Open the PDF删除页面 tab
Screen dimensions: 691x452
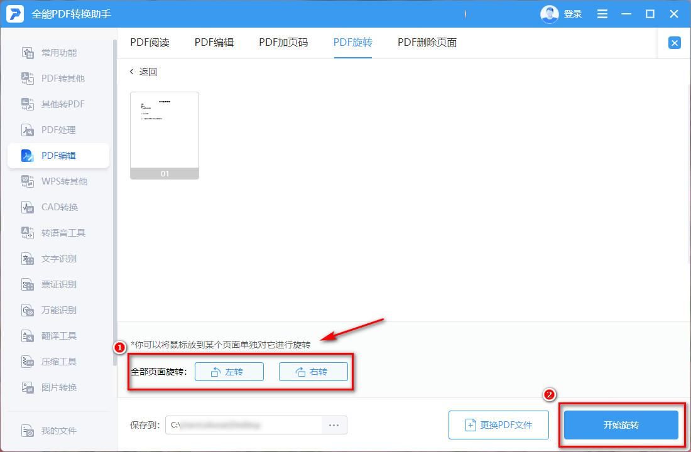click(x=427, y=42)
